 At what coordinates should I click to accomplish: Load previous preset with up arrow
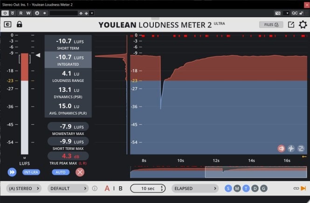point(81,13)
